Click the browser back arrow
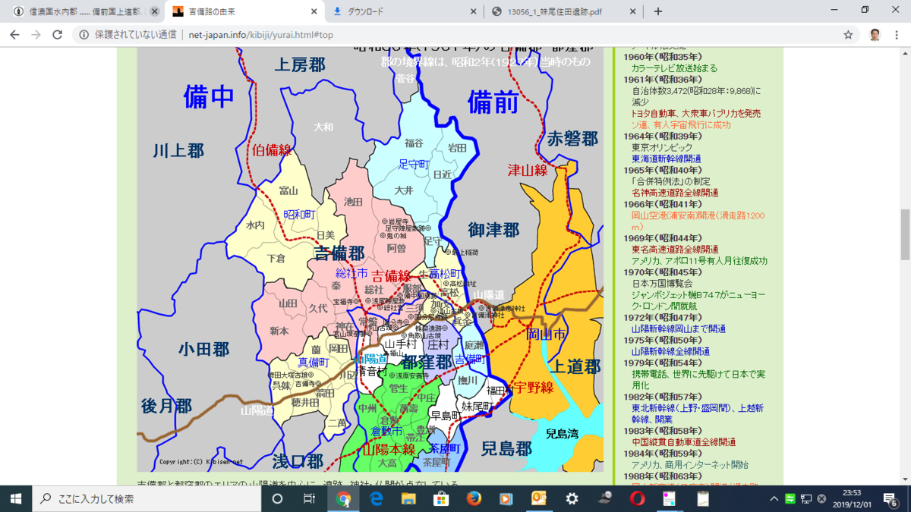 point(14,35)
